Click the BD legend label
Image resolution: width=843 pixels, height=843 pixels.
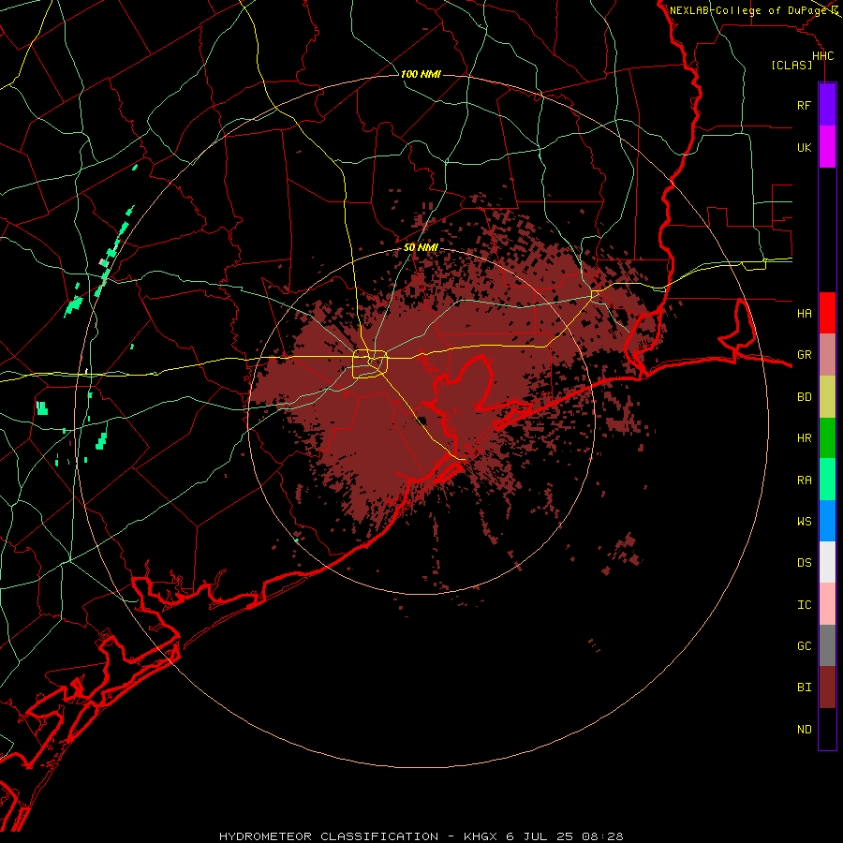pyautogui.click(x=804, y=397)
